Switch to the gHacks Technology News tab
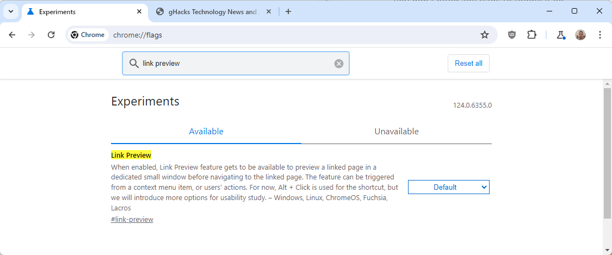612x255 pixels. click(207, 11)
